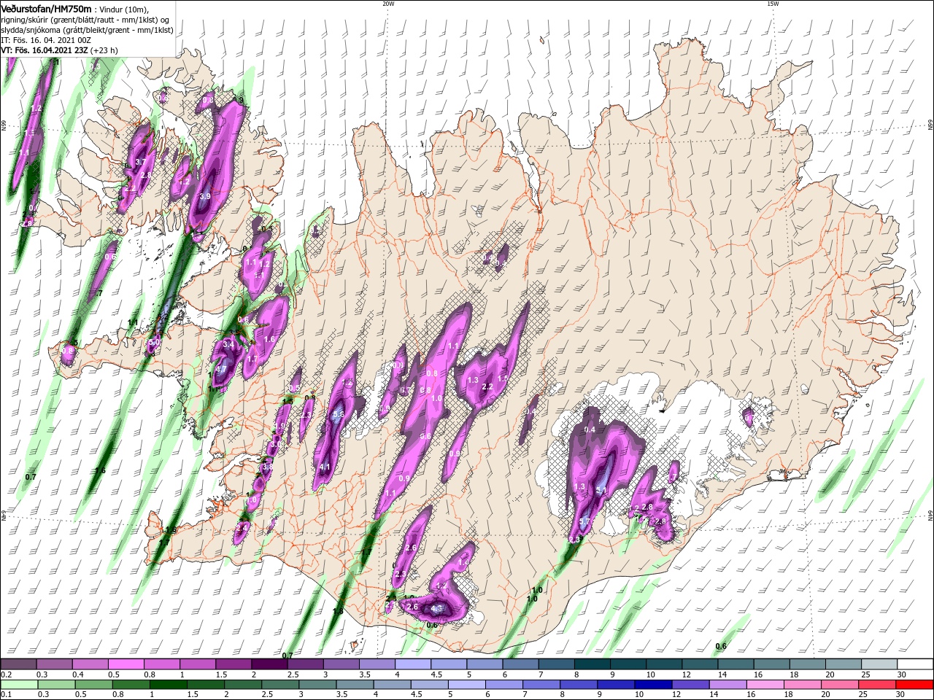Click upper legend swatch starting at 20
This screenshot has width=934, height=700.
[x=844, y=664]
